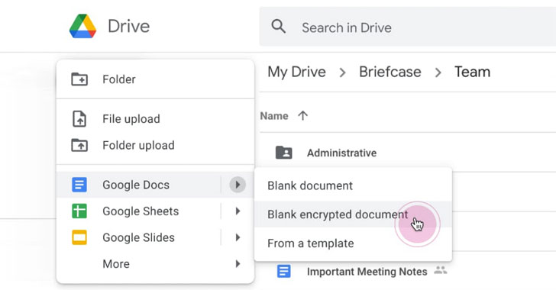
Task: Go to My Drive breadcrumb
Action: [x=297, y=72]
